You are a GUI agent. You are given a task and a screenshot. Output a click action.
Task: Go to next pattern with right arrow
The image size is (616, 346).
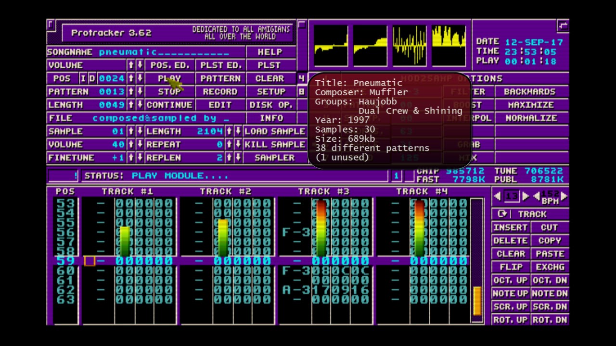[x=526, y=196]
